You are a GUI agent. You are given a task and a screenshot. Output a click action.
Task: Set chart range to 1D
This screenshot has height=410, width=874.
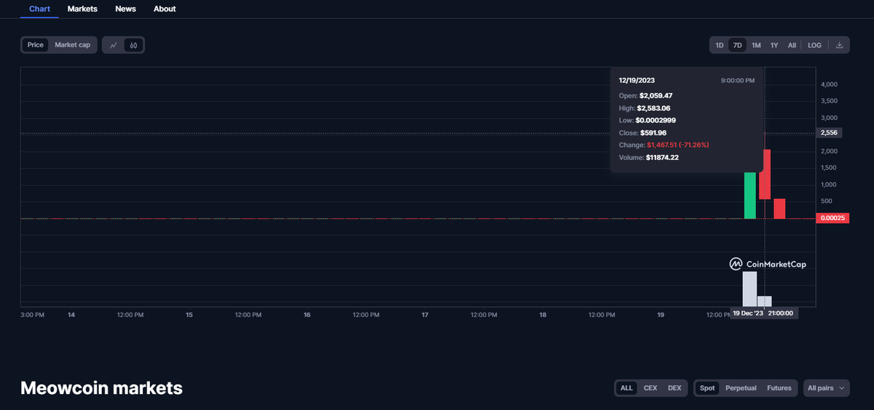click(x=720, y=45)
